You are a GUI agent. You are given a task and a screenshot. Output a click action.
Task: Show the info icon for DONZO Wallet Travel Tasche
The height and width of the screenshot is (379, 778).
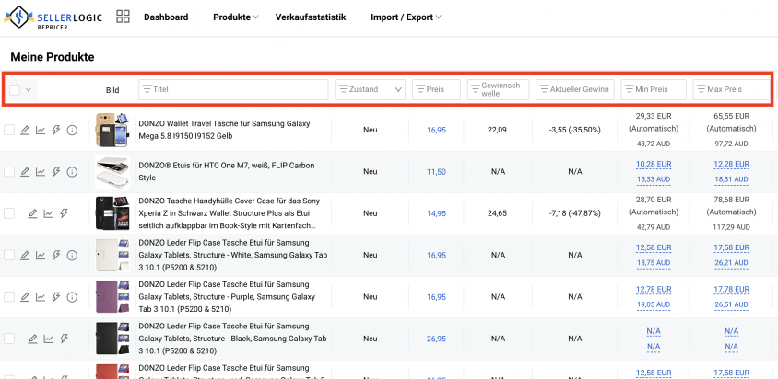[72, 131]
